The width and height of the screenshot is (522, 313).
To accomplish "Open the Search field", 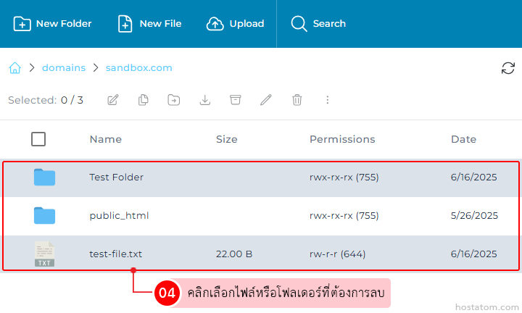I will 319,24.
